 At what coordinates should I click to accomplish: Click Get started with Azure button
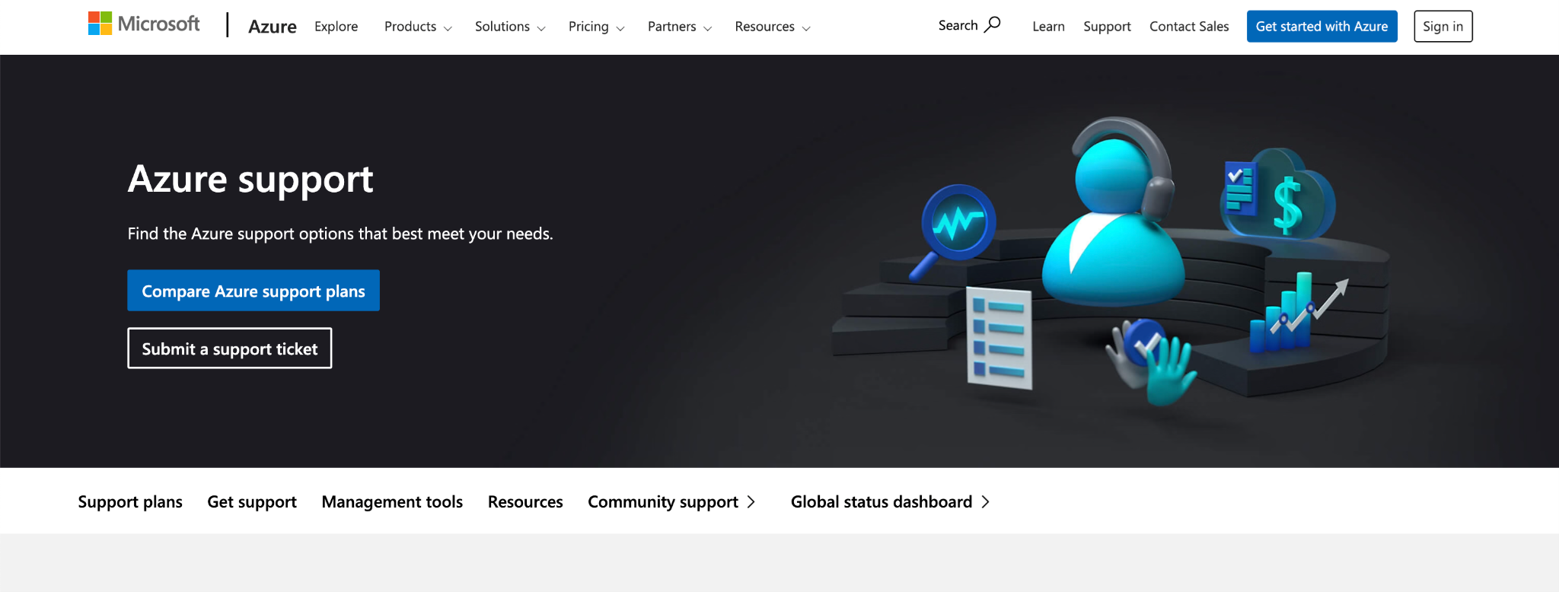pyautogui.click(x=1321, y=27)
